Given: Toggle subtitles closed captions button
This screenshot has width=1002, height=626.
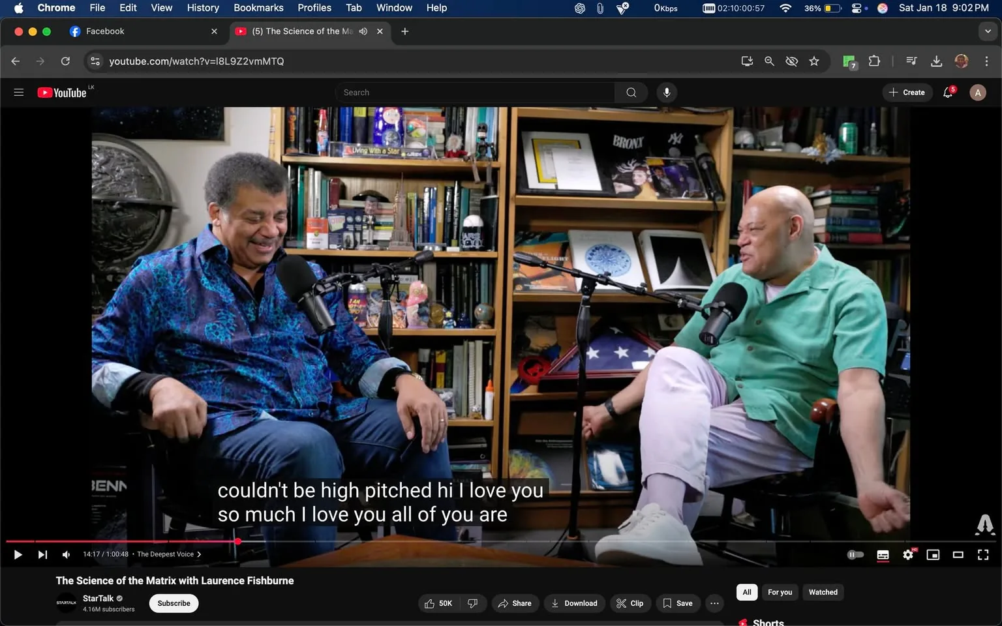Looking at the screenshot, I should click(x=883, y=555).
